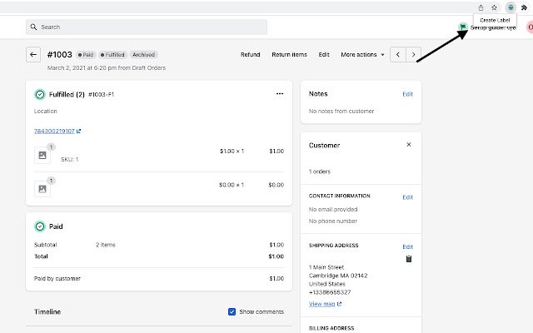Go back using the left arrow button

coord(33,55)
